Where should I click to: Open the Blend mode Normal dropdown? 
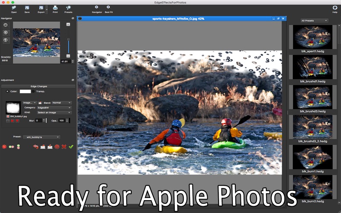(x=62, y=103)
